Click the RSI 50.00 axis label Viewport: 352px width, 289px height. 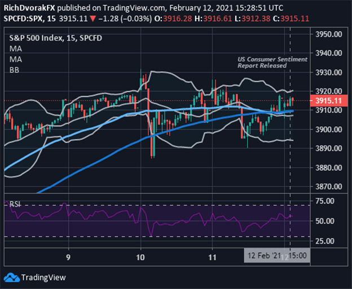pos(325,221)
